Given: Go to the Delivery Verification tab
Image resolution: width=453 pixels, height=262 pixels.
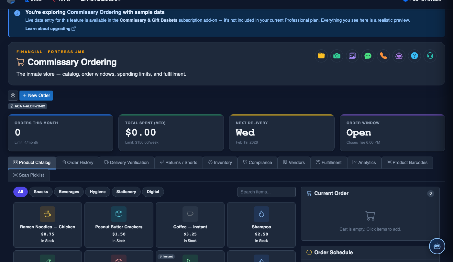Looking at the screenshot, I should coord(127,163).
